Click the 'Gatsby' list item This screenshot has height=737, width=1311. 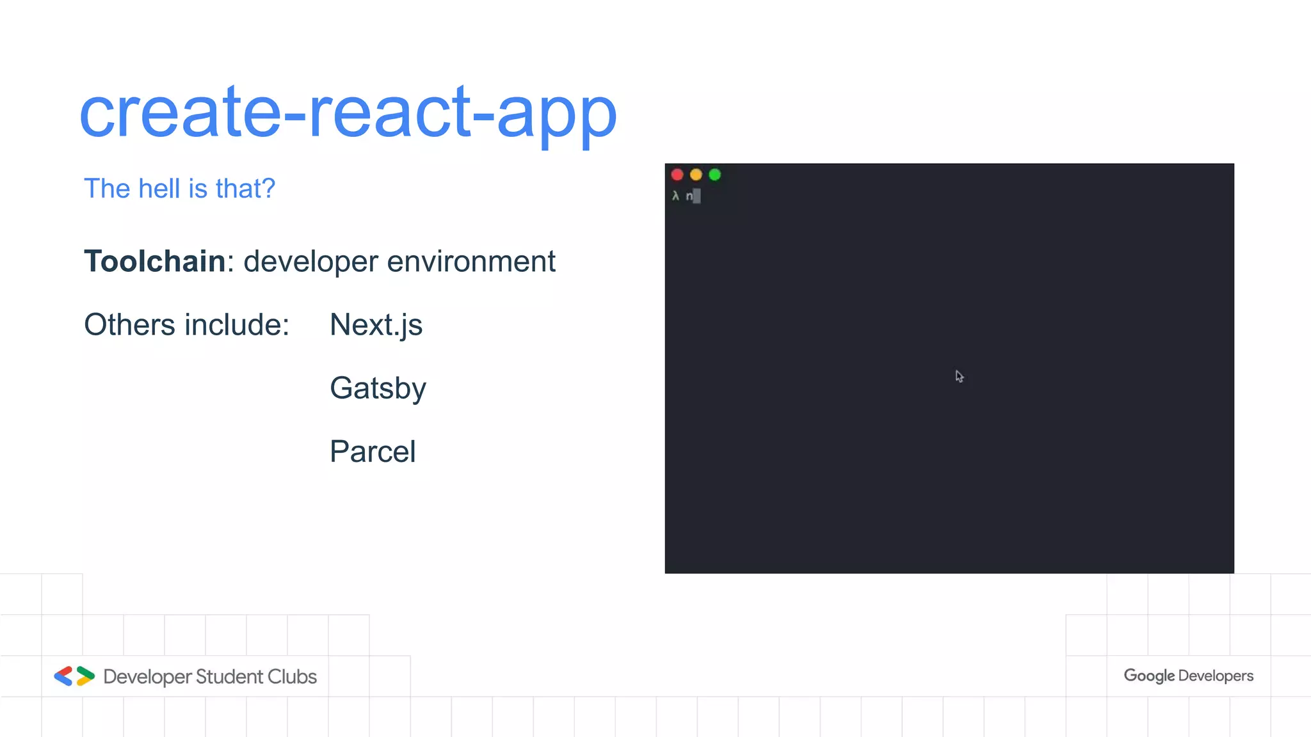click(x=378, y=388)
